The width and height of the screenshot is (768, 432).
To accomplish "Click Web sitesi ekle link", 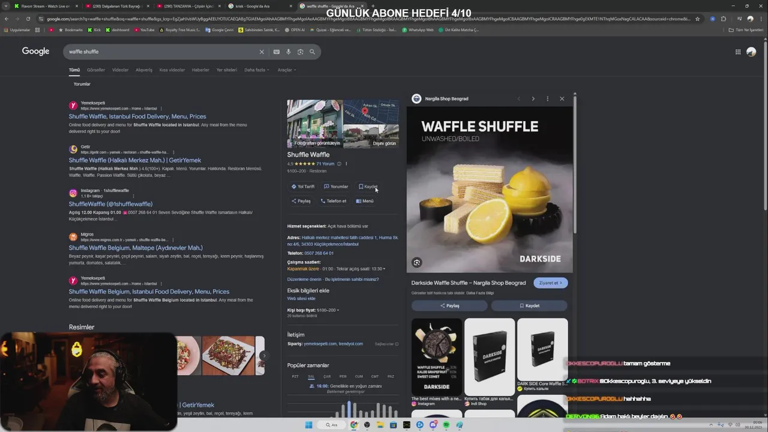I will (301, 298).
